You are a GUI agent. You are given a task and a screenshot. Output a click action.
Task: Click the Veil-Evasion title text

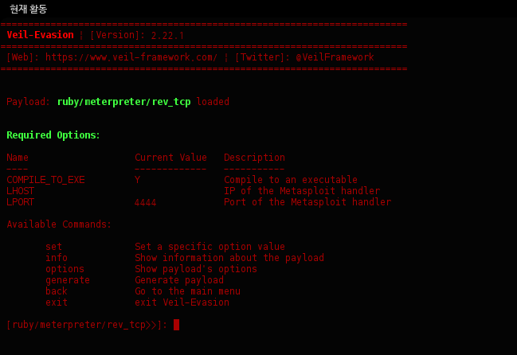[40, 35]
